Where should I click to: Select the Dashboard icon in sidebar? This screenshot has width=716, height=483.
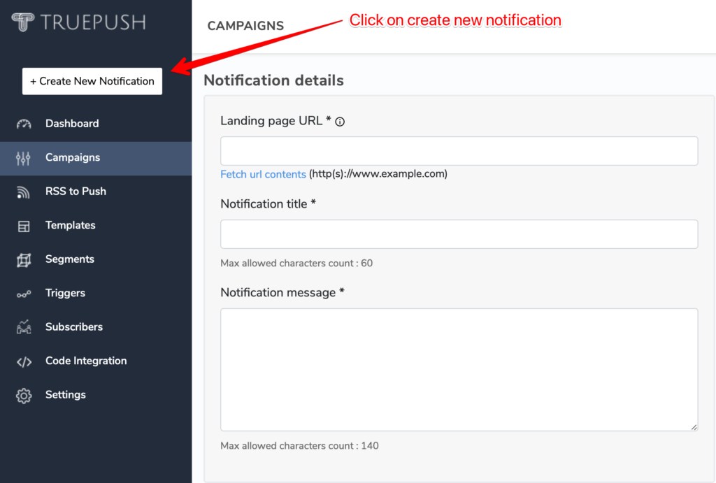point(23,123)
